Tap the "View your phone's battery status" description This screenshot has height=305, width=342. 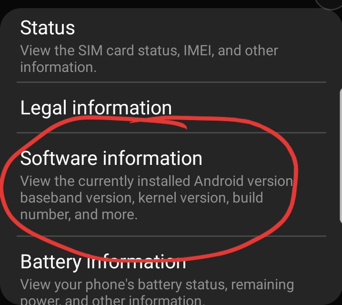[157, 285]
